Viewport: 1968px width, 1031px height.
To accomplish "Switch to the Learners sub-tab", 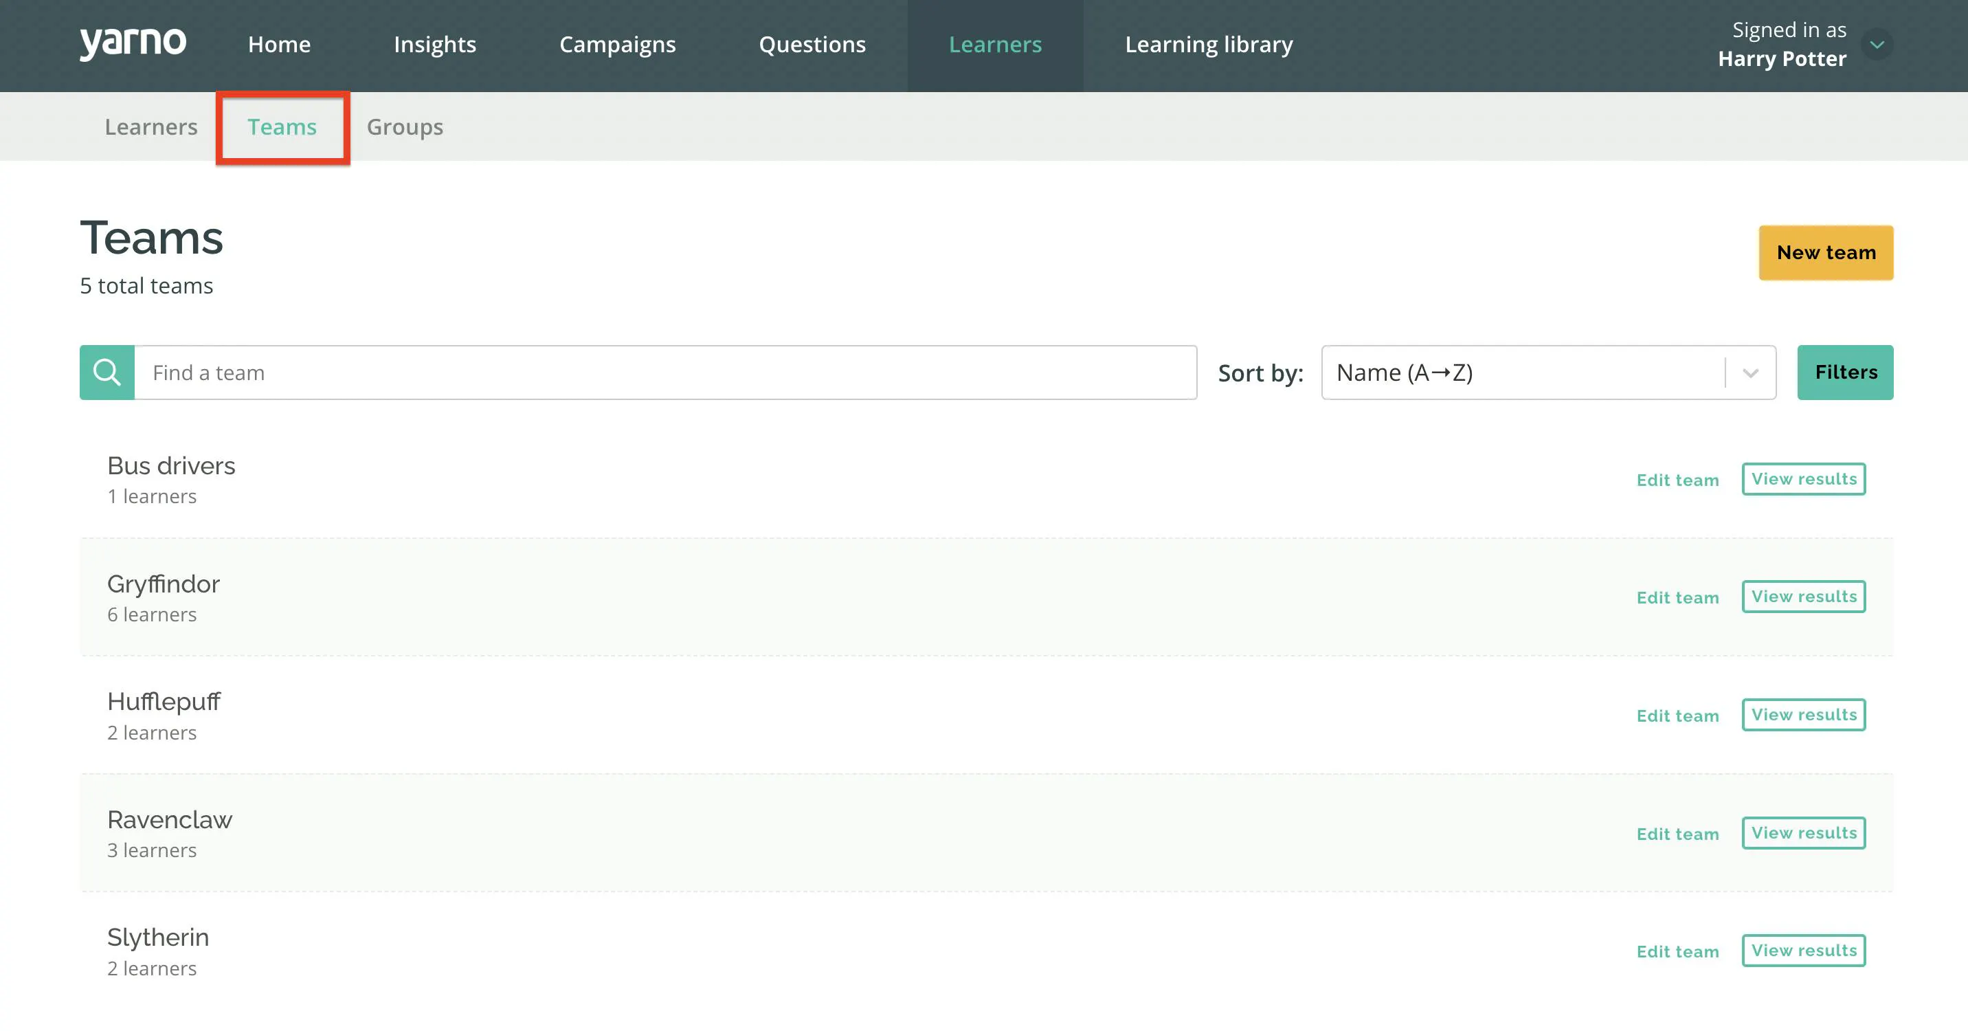I will [x=151, y=127].
